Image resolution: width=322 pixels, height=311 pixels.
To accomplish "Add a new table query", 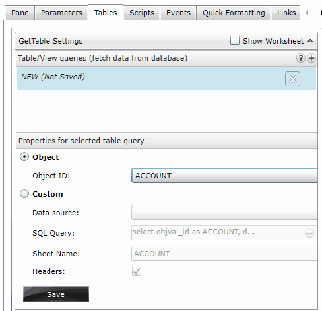I will [311, 58].
